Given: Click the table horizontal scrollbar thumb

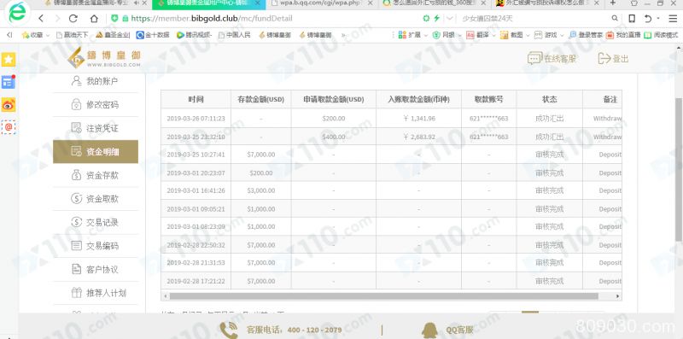Looking at the screenshot, I should [384, 296].
